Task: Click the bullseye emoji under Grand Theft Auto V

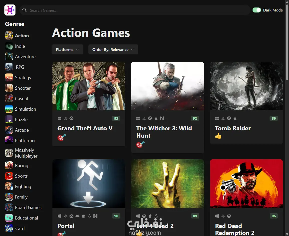Action: pos(62,137)
